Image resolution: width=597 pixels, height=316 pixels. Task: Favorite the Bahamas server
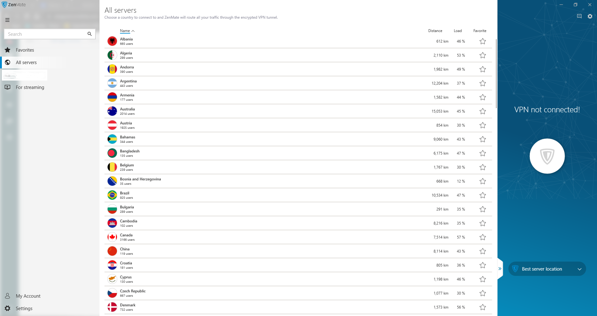tap(483, 139)
